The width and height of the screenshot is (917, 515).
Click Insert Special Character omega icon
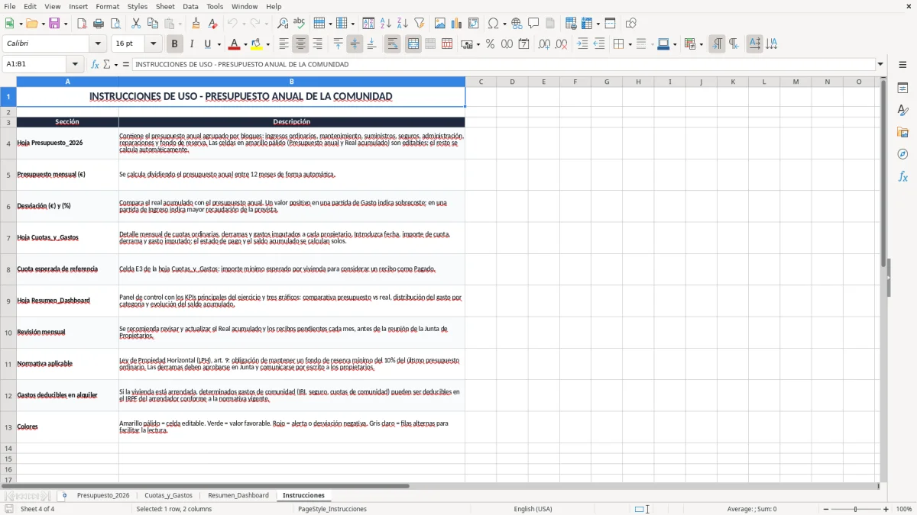493,24
